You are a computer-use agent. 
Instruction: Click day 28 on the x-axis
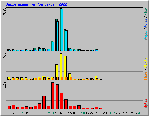click(127, 113)
